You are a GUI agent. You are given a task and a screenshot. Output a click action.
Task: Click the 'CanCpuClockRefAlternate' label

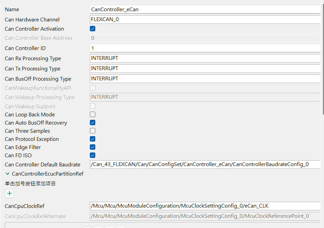35,216
